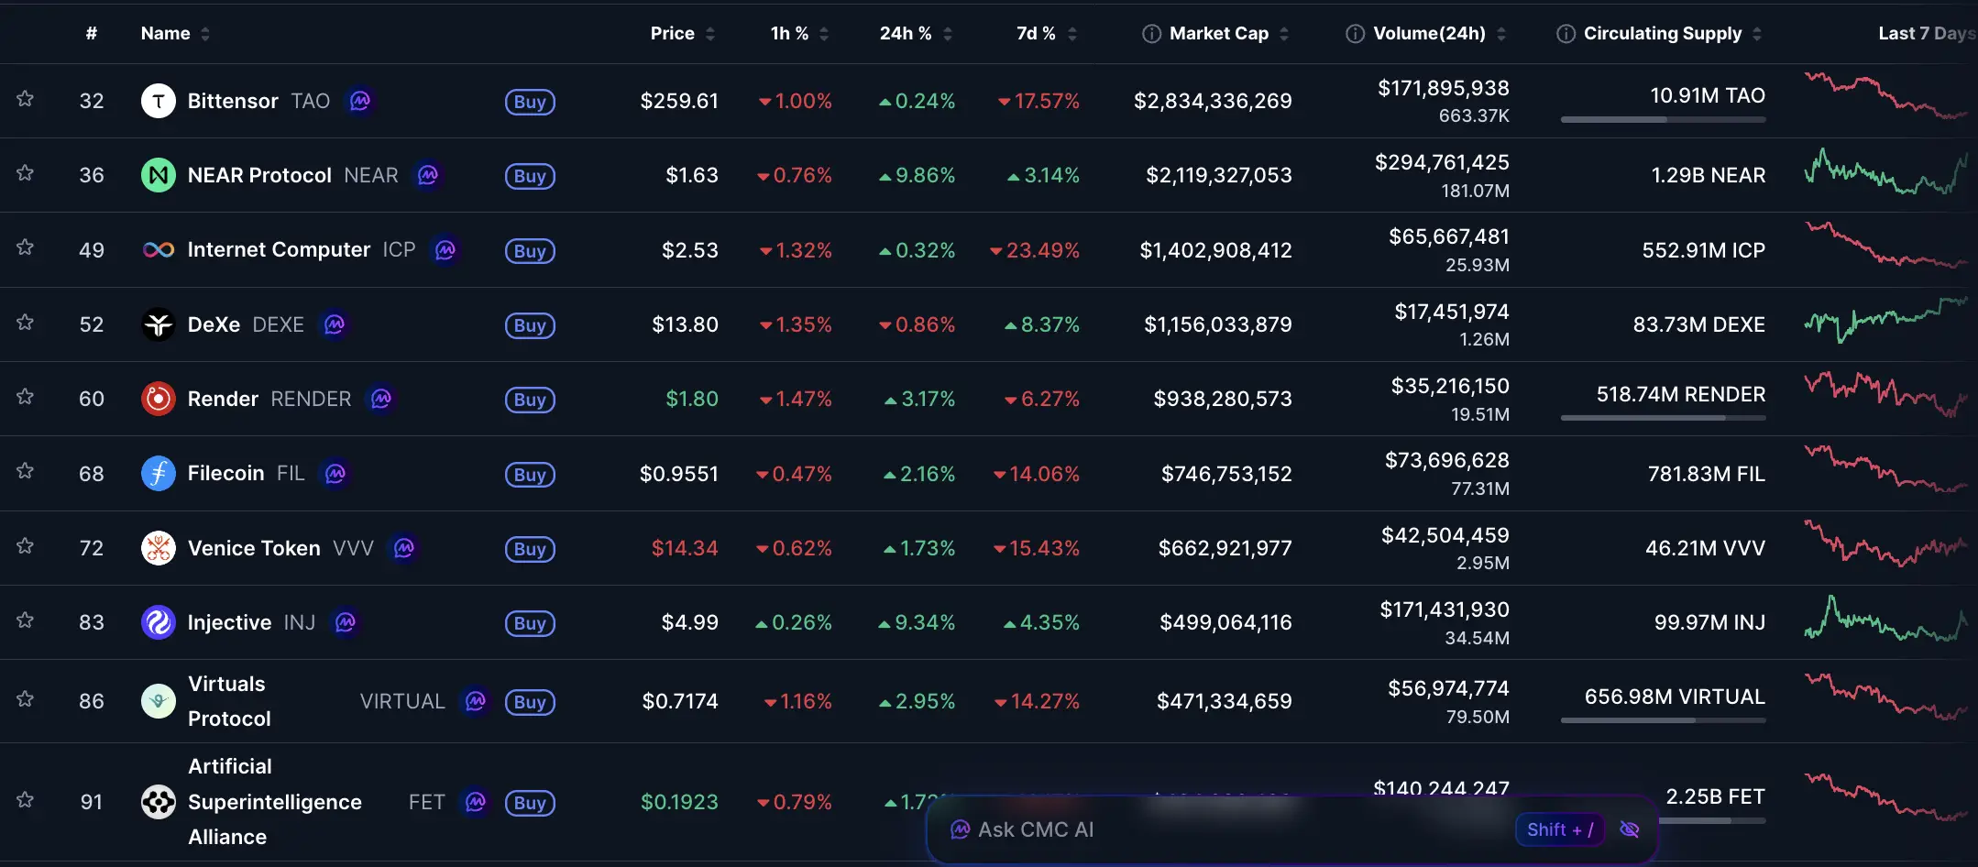
Task: Click the Circulating Supply info icon
Action: 1566,34
